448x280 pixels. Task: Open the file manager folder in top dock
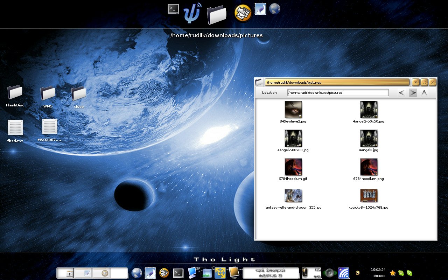click(x=217, y=15)
